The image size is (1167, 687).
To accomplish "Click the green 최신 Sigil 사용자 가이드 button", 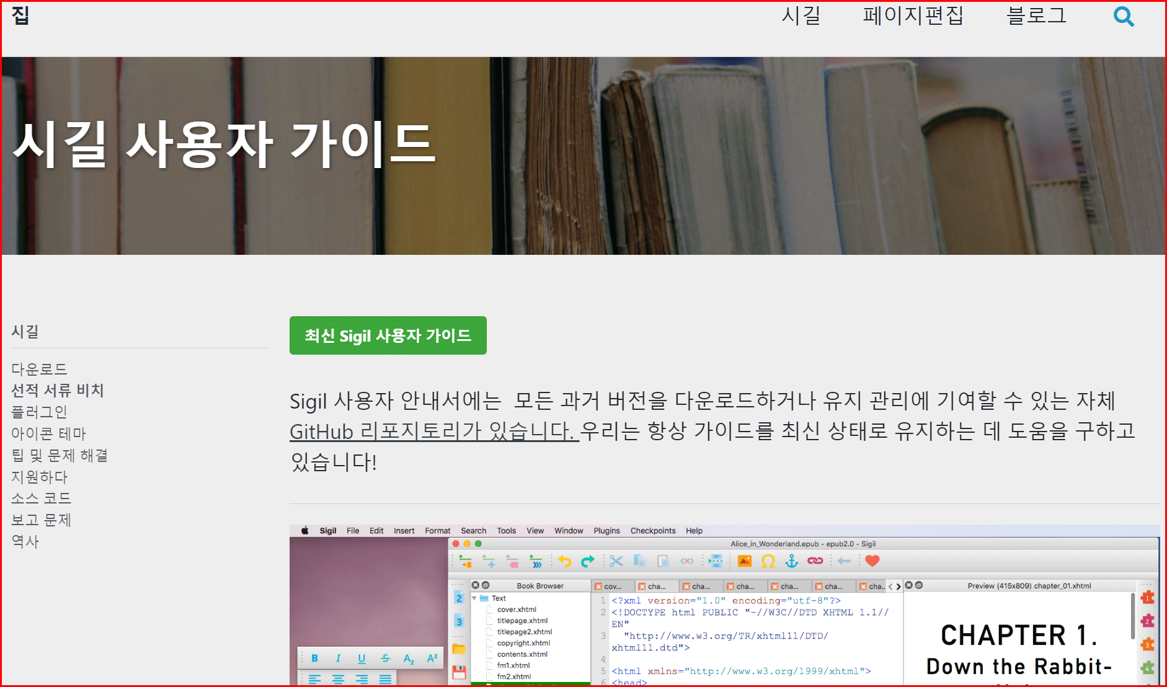I will (388, 335).
